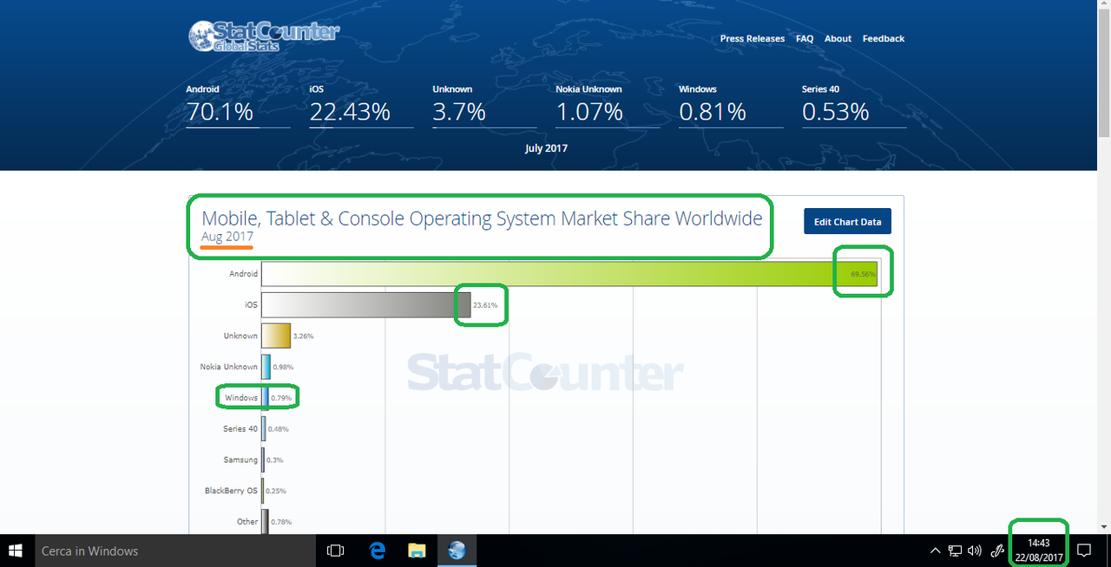The width and height of the screenshot is (1111, 567).
Task: Click the Aug 2017 chart subtitle
Action: 227,237
